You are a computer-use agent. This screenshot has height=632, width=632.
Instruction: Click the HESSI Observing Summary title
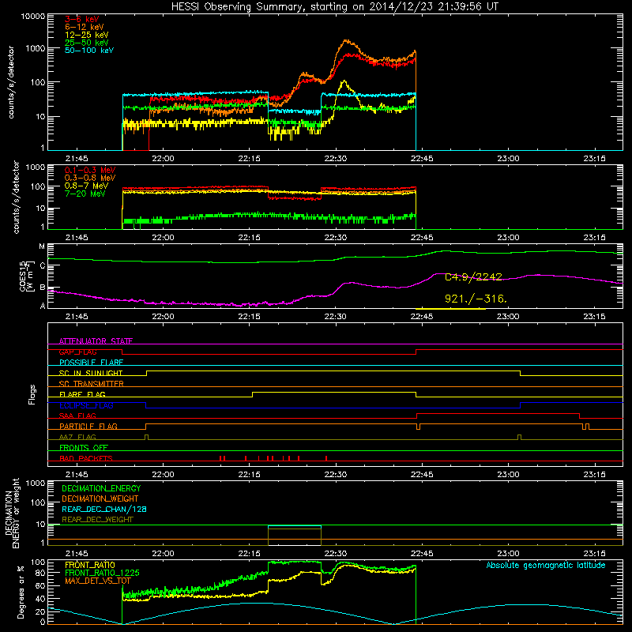coord(335,7)
